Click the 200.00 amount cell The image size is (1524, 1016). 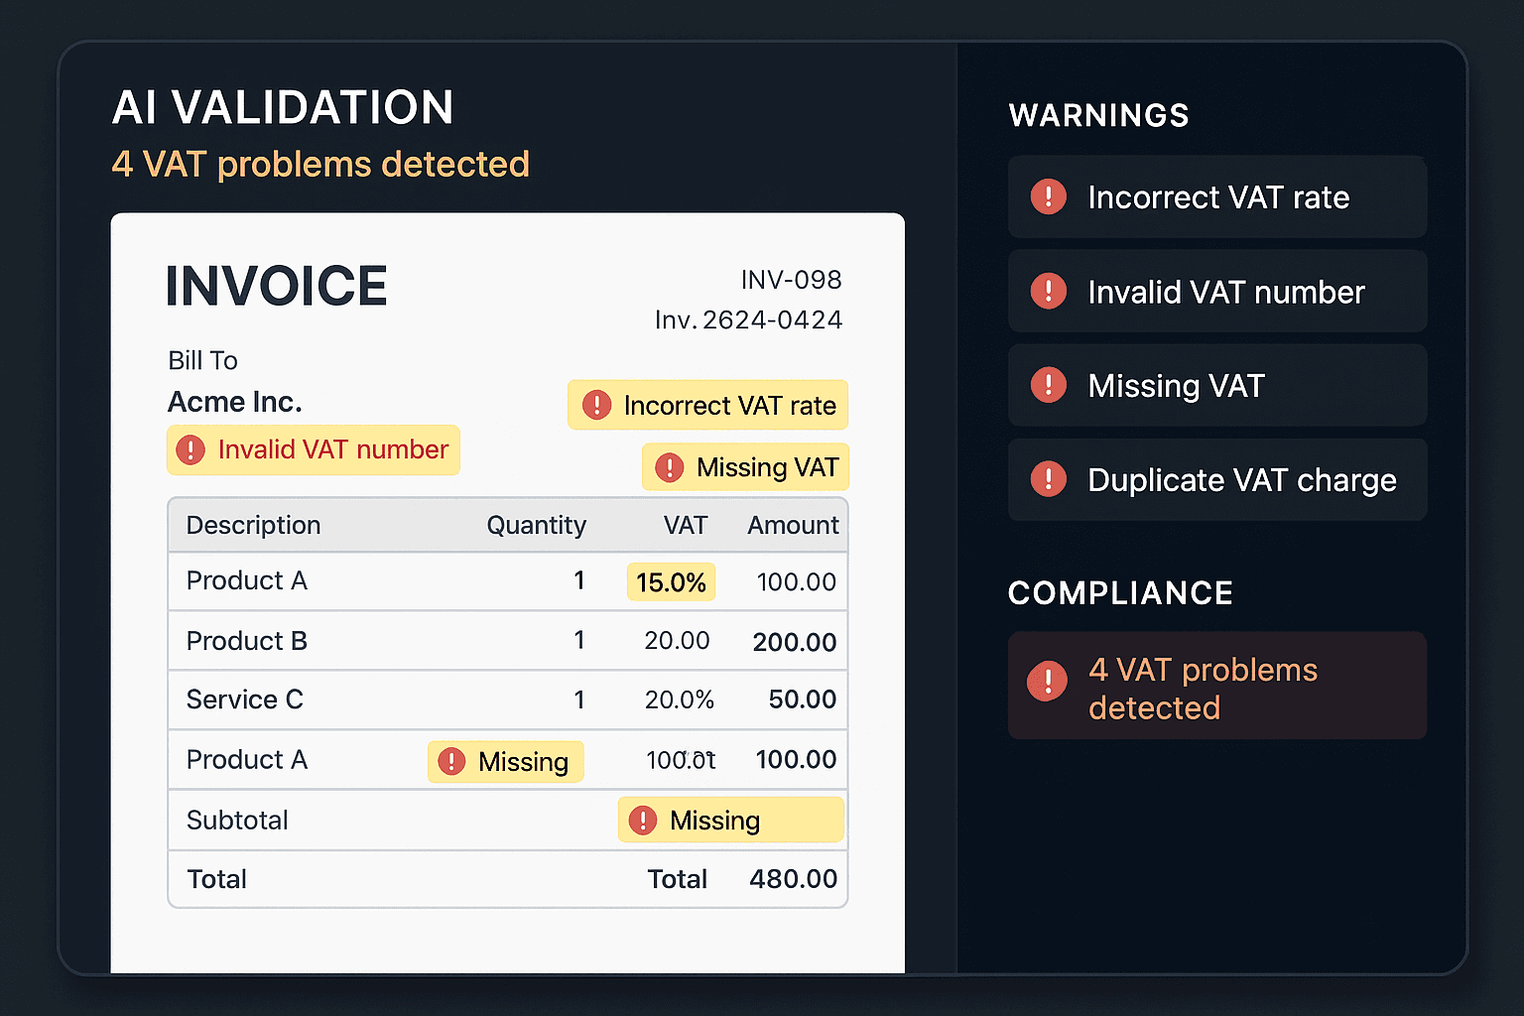[x=795, y=642]
